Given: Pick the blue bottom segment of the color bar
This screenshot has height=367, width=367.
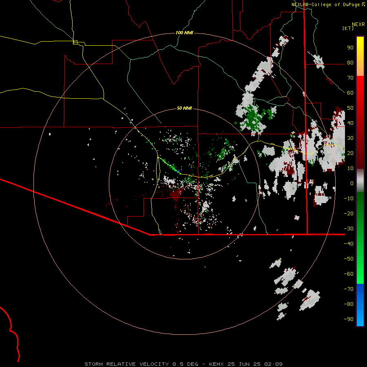Looking at the screenshot, I should pos(360,305).
